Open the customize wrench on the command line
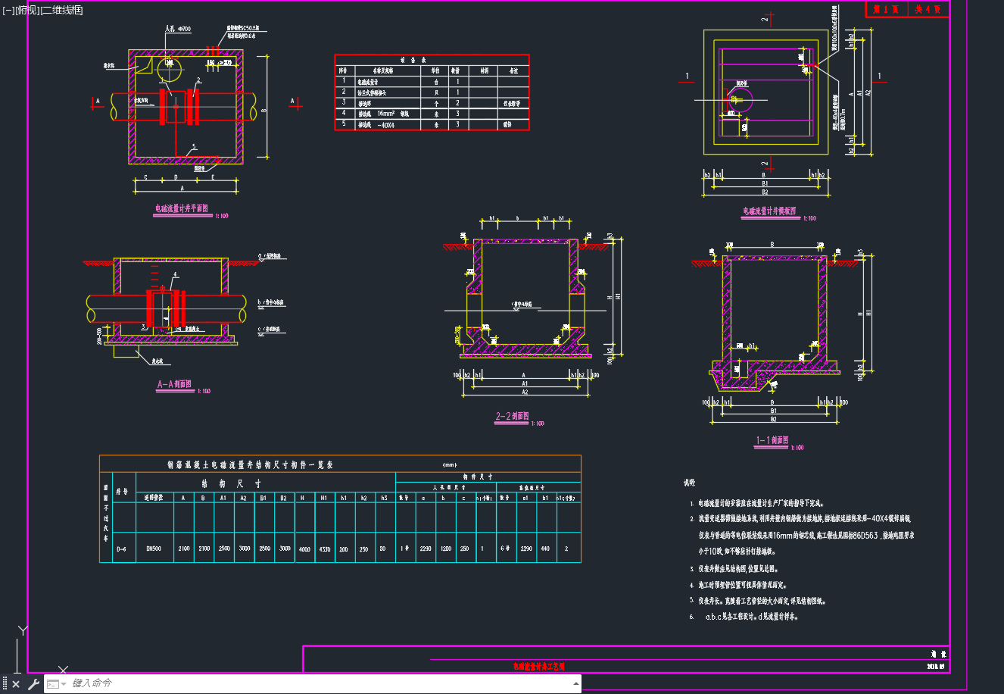This screenshot has width=1004, height=694. (33, 684)
